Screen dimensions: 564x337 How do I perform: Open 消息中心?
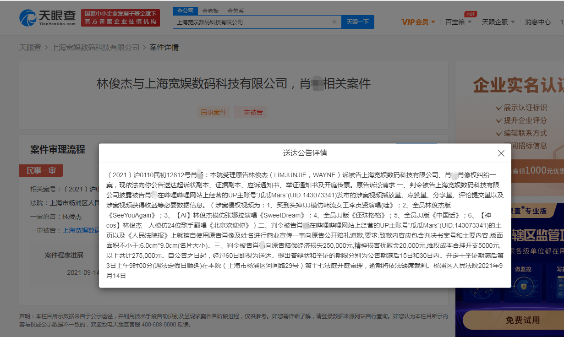(538, 22)
